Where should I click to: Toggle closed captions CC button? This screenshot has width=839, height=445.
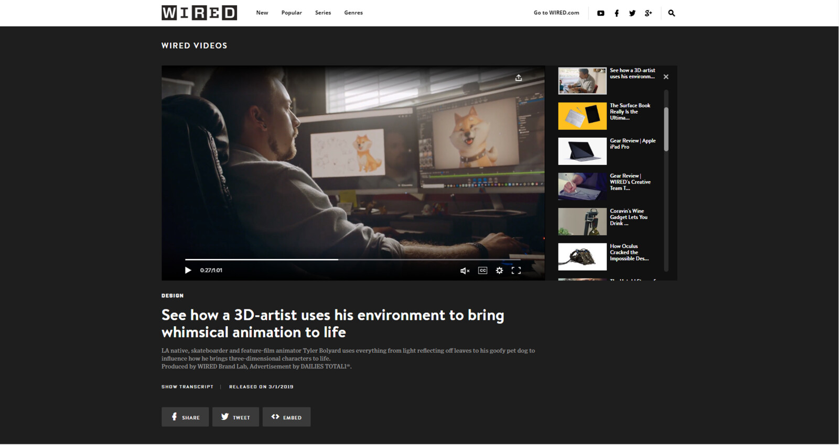483,271
